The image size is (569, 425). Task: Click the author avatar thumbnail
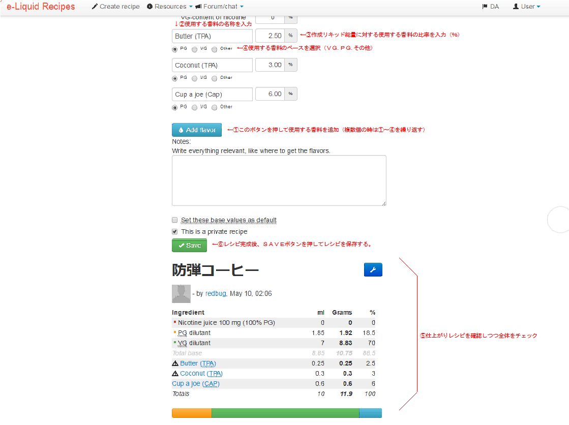[181, 294]
